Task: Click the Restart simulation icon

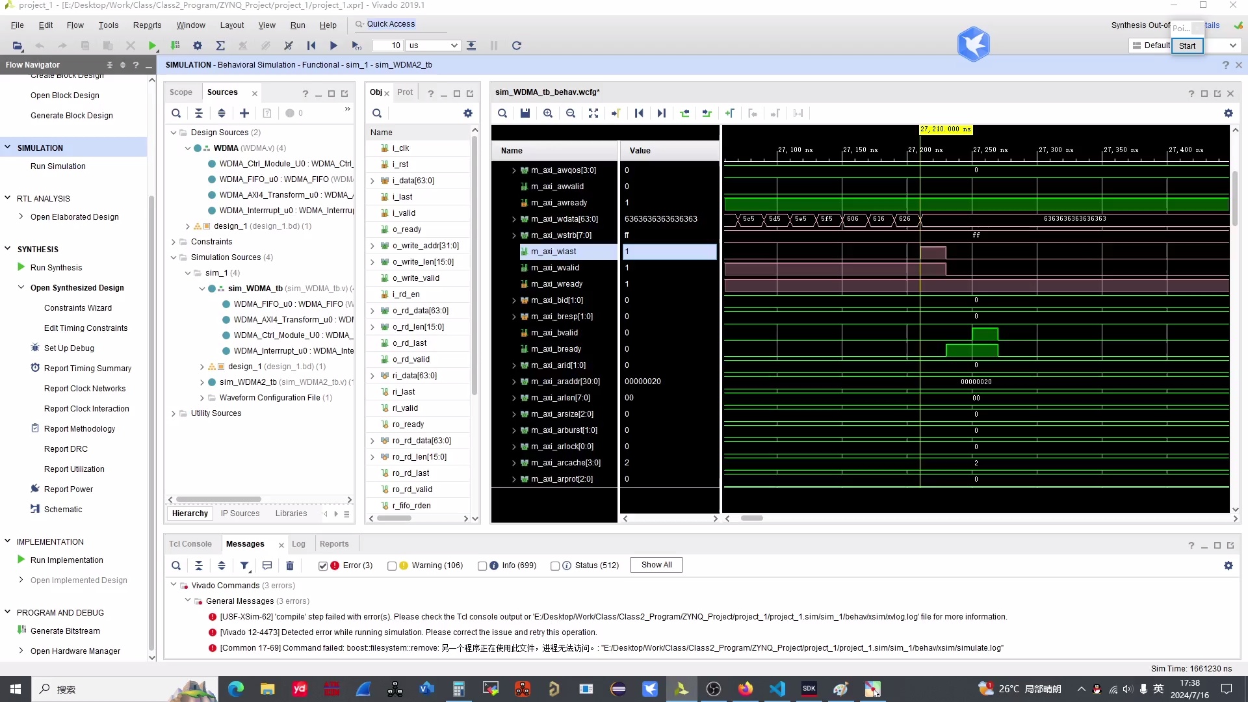Action: (x=311, y=45)
